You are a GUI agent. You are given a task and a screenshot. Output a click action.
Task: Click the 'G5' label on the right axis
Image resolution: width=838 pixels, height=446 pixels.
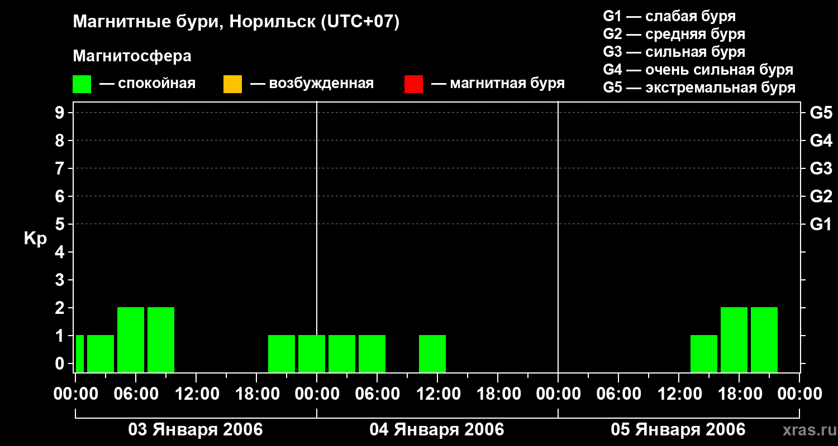tap(821, 113)
